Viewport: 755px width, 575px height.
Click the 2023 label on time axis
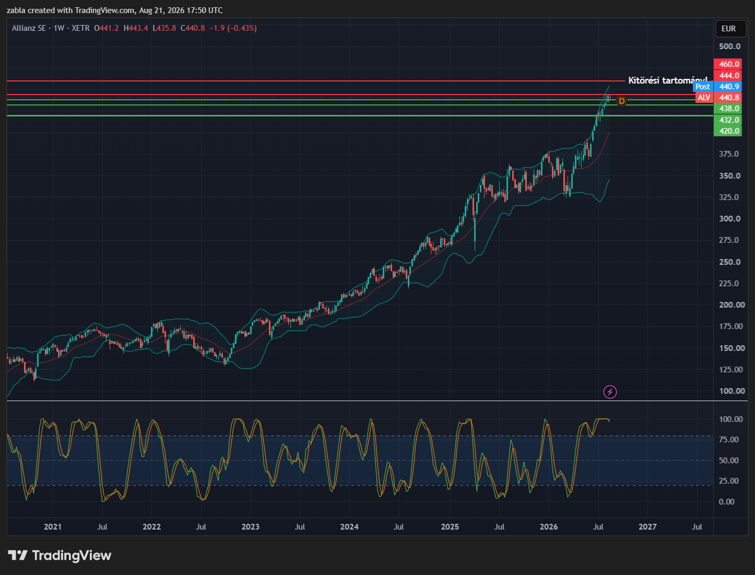tap(251, 527)
